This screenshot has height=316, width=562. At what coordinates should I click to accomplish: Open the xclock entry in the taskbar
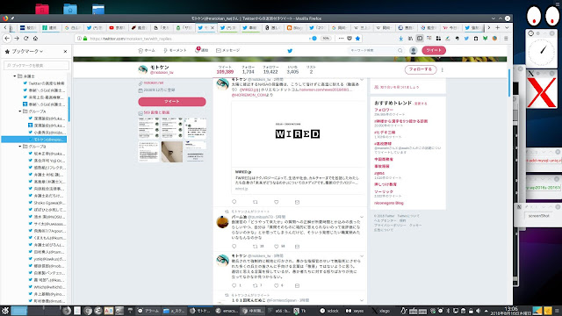point(330,311)
